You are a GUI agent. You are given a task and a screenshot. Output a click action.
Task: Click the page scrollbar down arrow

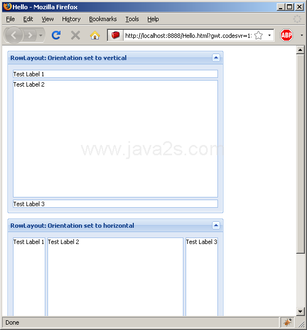click(x=300, y=311)
